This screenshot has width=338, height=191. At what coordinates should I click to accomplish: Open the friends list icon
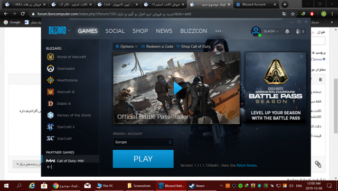tap(300, 31)
